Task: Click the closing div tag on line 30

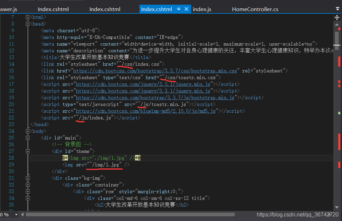Action: click(60, 171)
